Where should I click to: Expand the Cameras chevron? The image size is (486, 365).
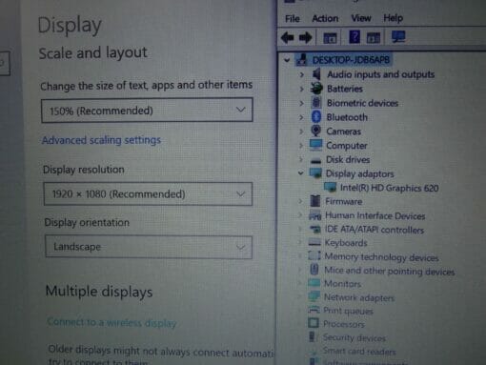301,131
